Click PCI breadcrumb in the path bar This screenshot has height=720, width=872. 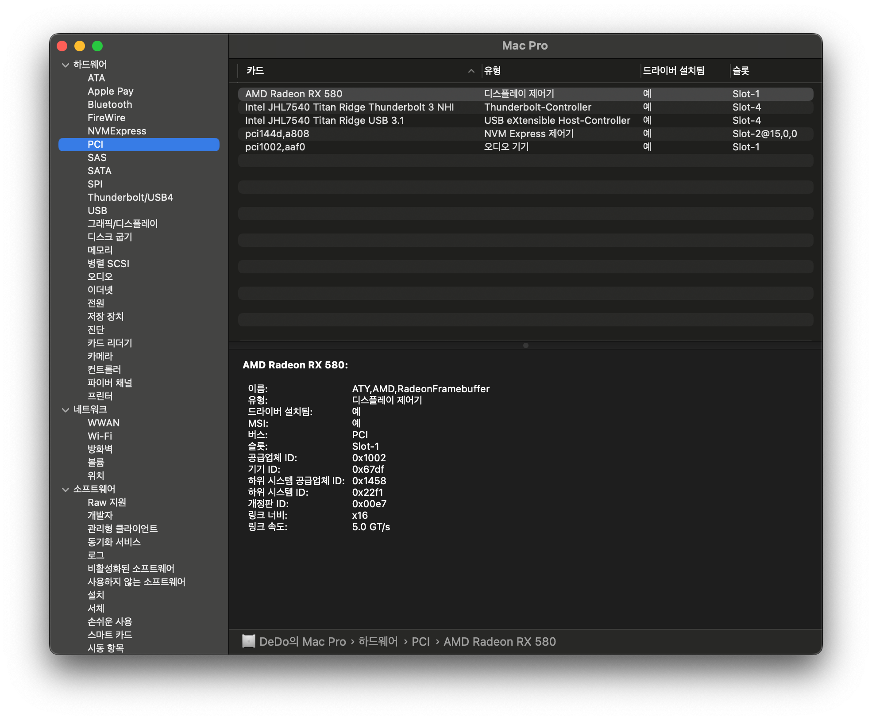point(421,641)
